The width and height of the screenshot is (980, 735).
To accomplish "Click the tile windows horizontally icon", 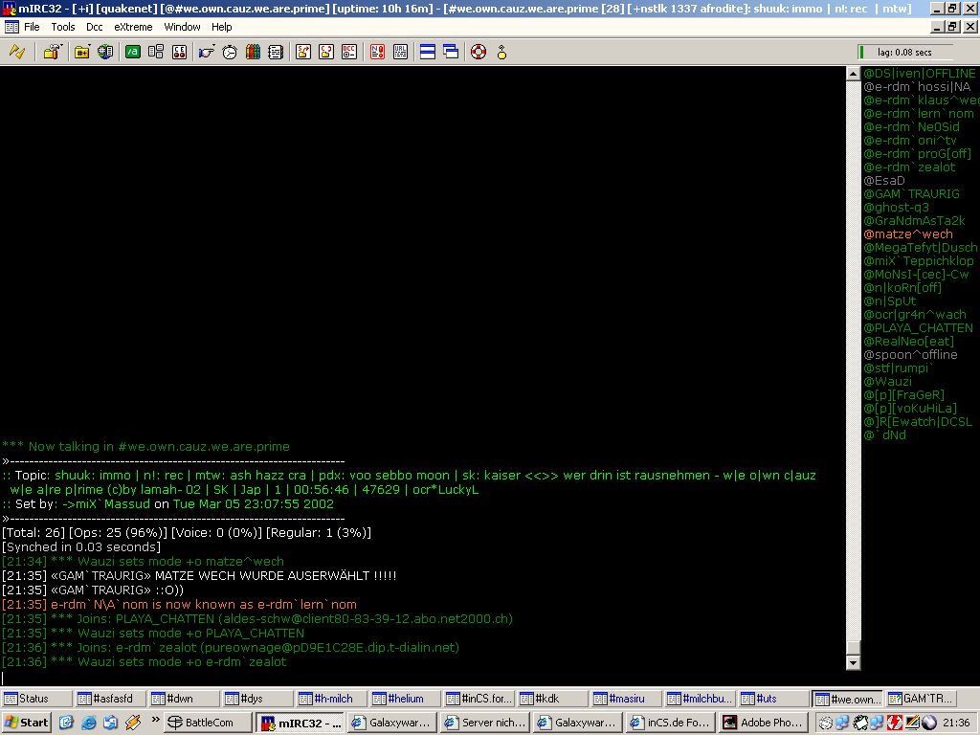I will coord(428,52).
